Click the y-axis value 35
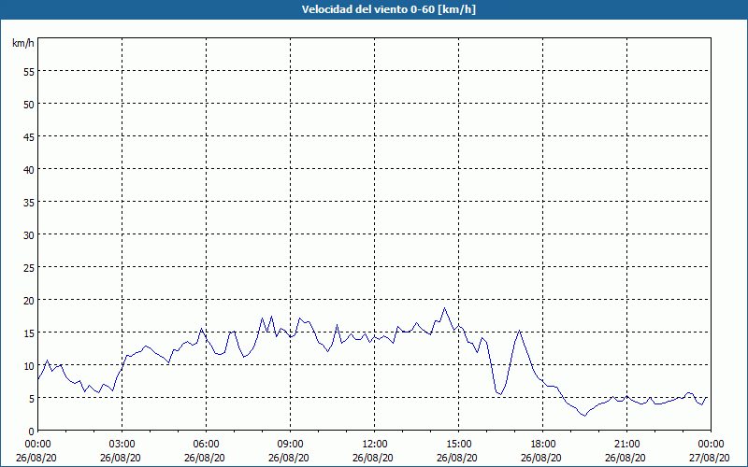Image resolution: width=748 pixels, height=467 pixels. (29, 203)
